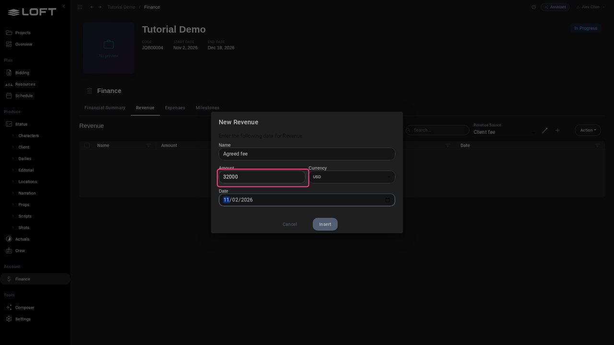Open the Currency USD dropdown
The image size is (614, 345).
(x=352, y=177)
